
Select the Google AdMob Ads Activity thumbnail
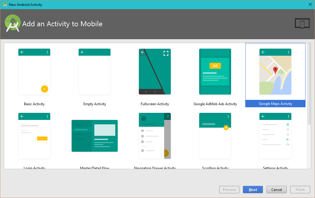coord(215,72)
